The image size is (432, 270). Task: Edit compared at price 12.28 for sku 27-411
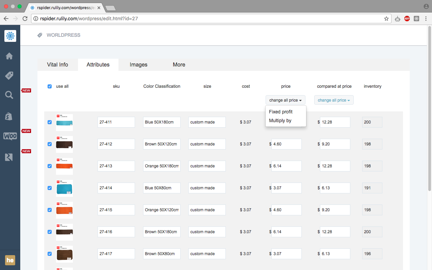pyautogui.click(x=335, y=122)
